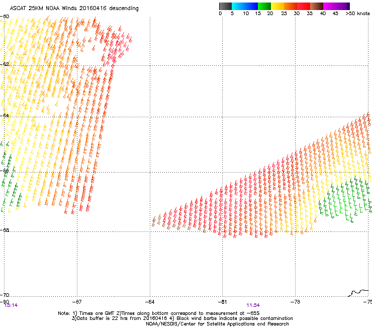Click the '45' legend scale label
Image resolution: width=372 pixels, height=327 pixels.
point(335,14)
